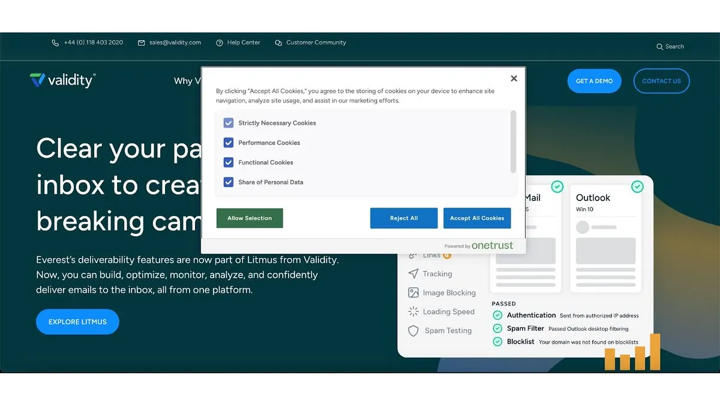Click the Customer Community chat bubbles icon
The height and width of the screenshot is (405, 720).
coord(278,43)
